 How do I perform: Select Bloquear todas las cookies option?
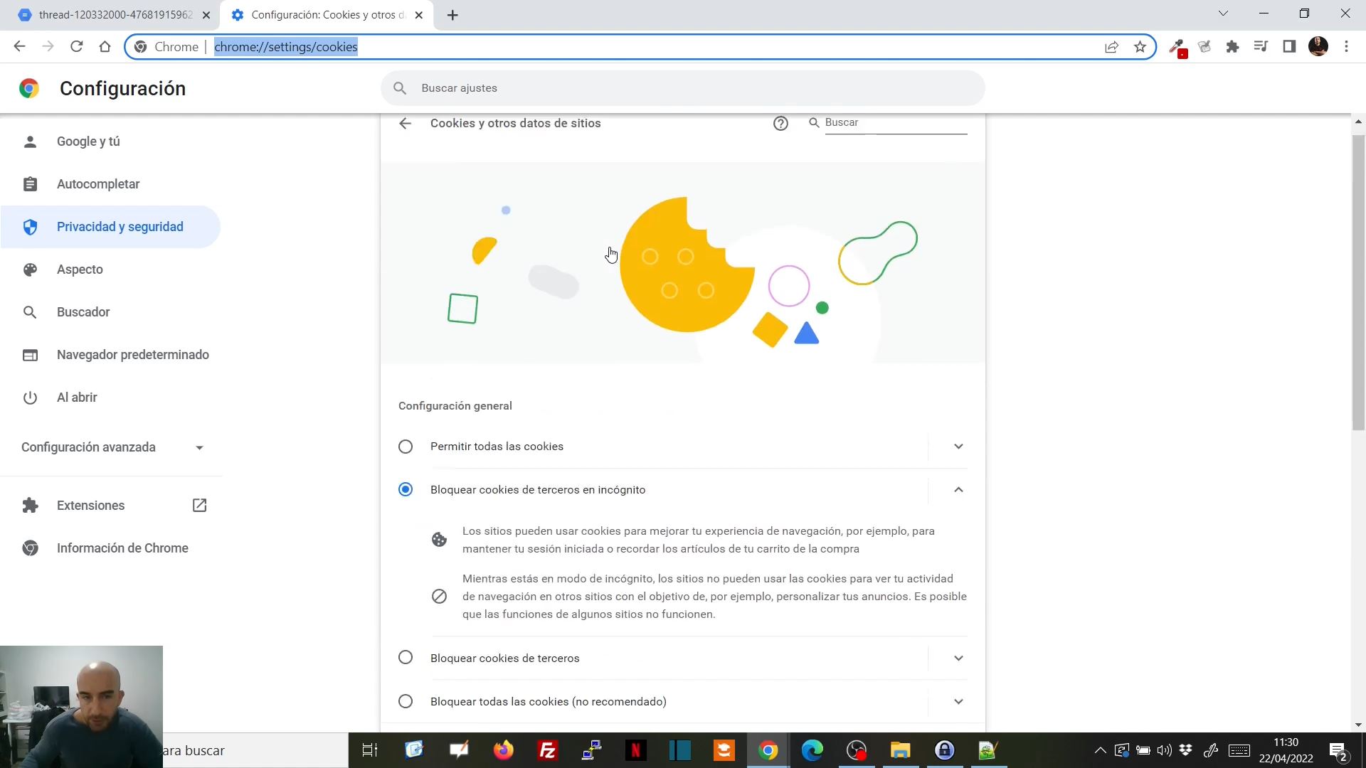coord(406,701)
